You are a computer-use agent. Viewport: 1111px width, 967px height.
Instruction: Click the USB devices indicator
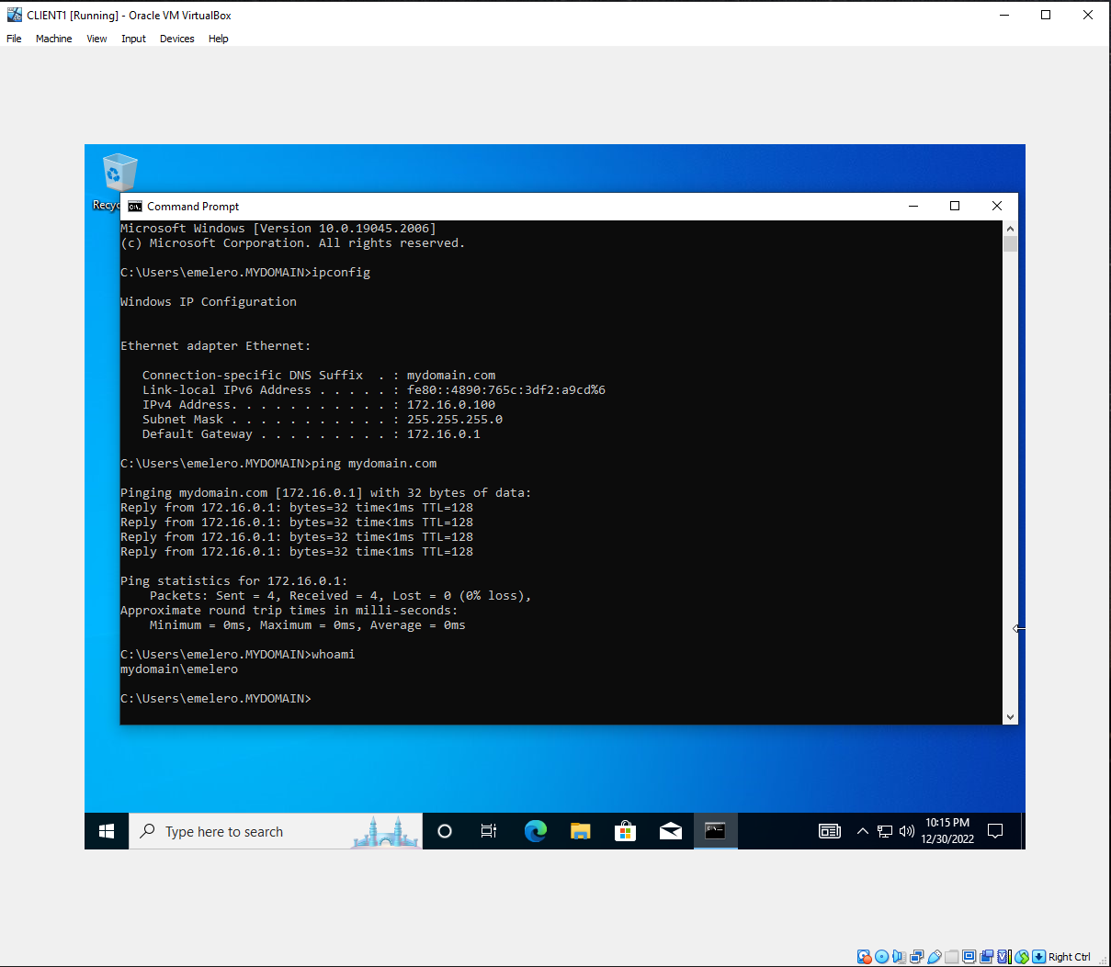pyautogui.click(x=935, y=957)
